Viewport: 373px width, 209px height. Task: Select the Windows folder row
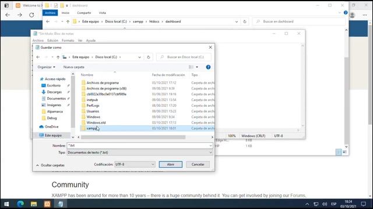click(x=147, y=117)
